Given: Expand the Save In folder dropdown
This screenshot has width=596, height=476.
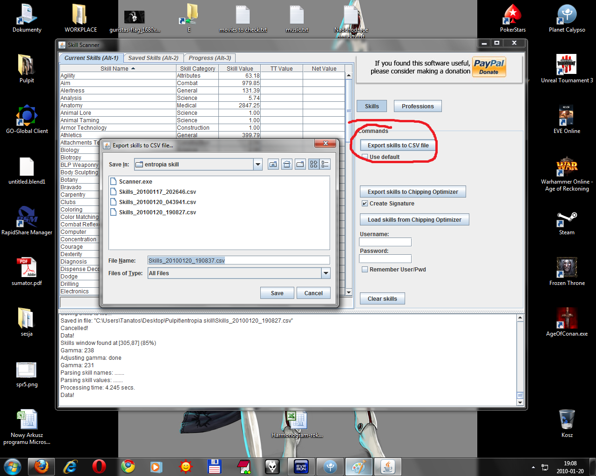Looking at the screenshot, I should coord(258,164).
